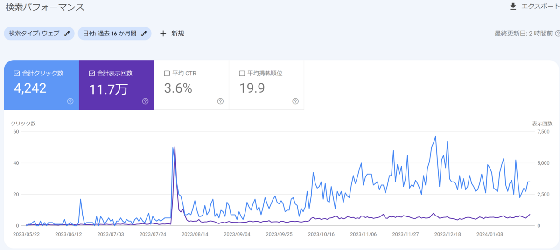560x250 pixels.
Task: Click the 2023/07/24 date label
Action: tap(153, 234)
